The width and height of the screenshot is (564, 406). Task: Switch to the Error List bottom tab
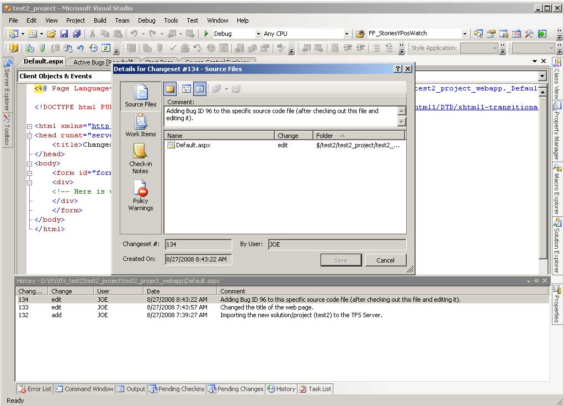[35, 389]
